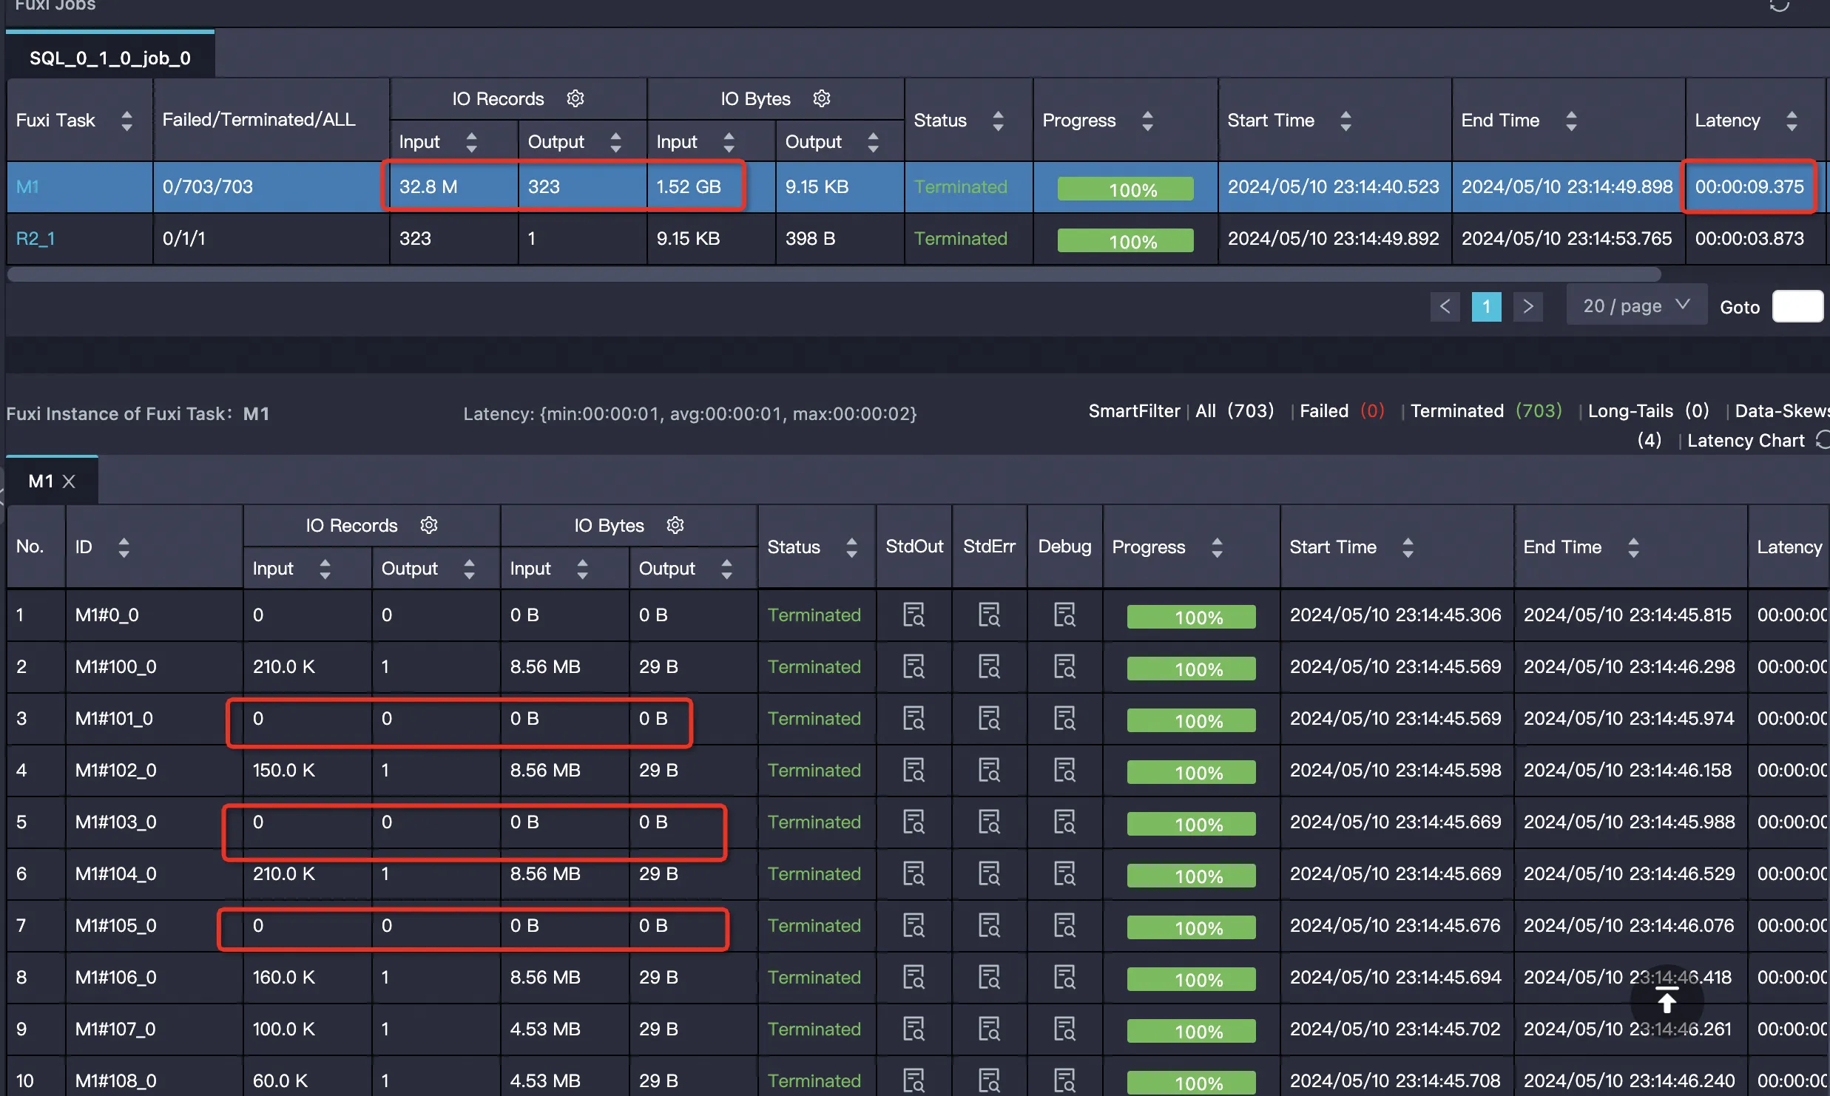1830x1096 pixels.
Task: Open Debug log for instance M1#102_0
Action: coord(1064,770)
